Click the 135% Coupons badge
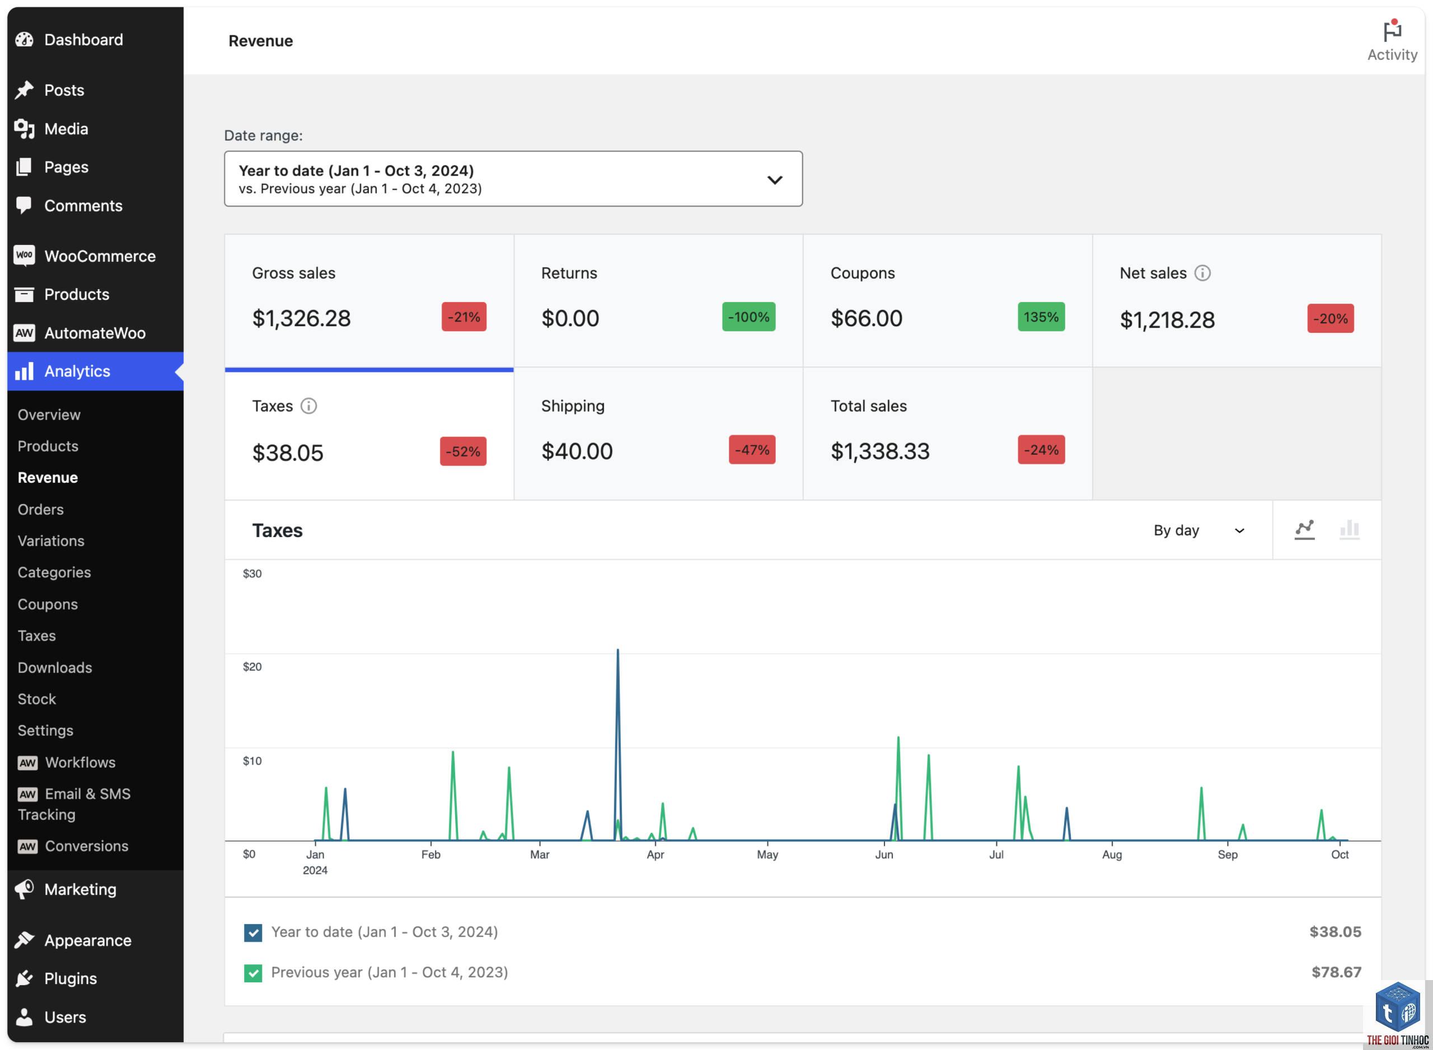 [x=1041, y=317]
